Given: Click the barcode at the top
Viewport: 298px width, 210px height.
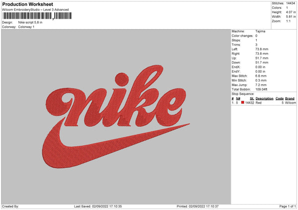Looking at the screenshot, I should [37, 16].
